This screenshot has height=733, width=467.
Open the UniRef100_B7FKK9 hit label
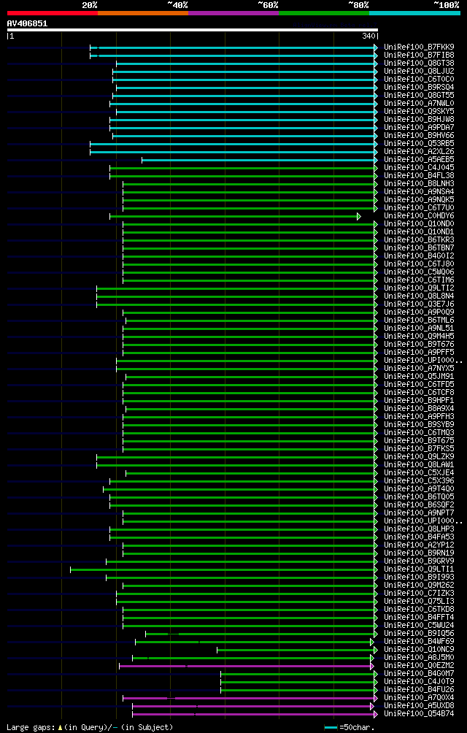[x=419, y=47]
